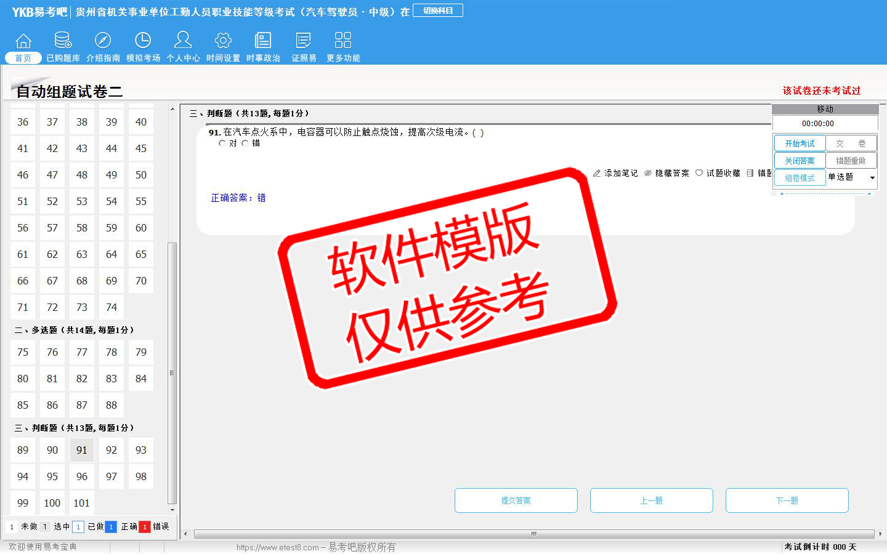Image resolution: width=887 pixels, height=554 pixels.
Task: Click the 切换科目 switch subject button
Action: 437,10
